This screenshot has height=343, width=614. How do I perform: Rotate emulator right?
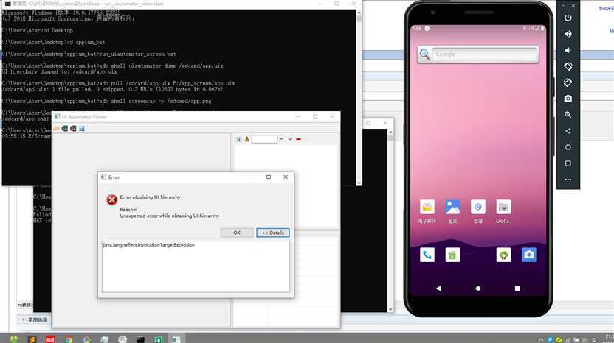568,82
